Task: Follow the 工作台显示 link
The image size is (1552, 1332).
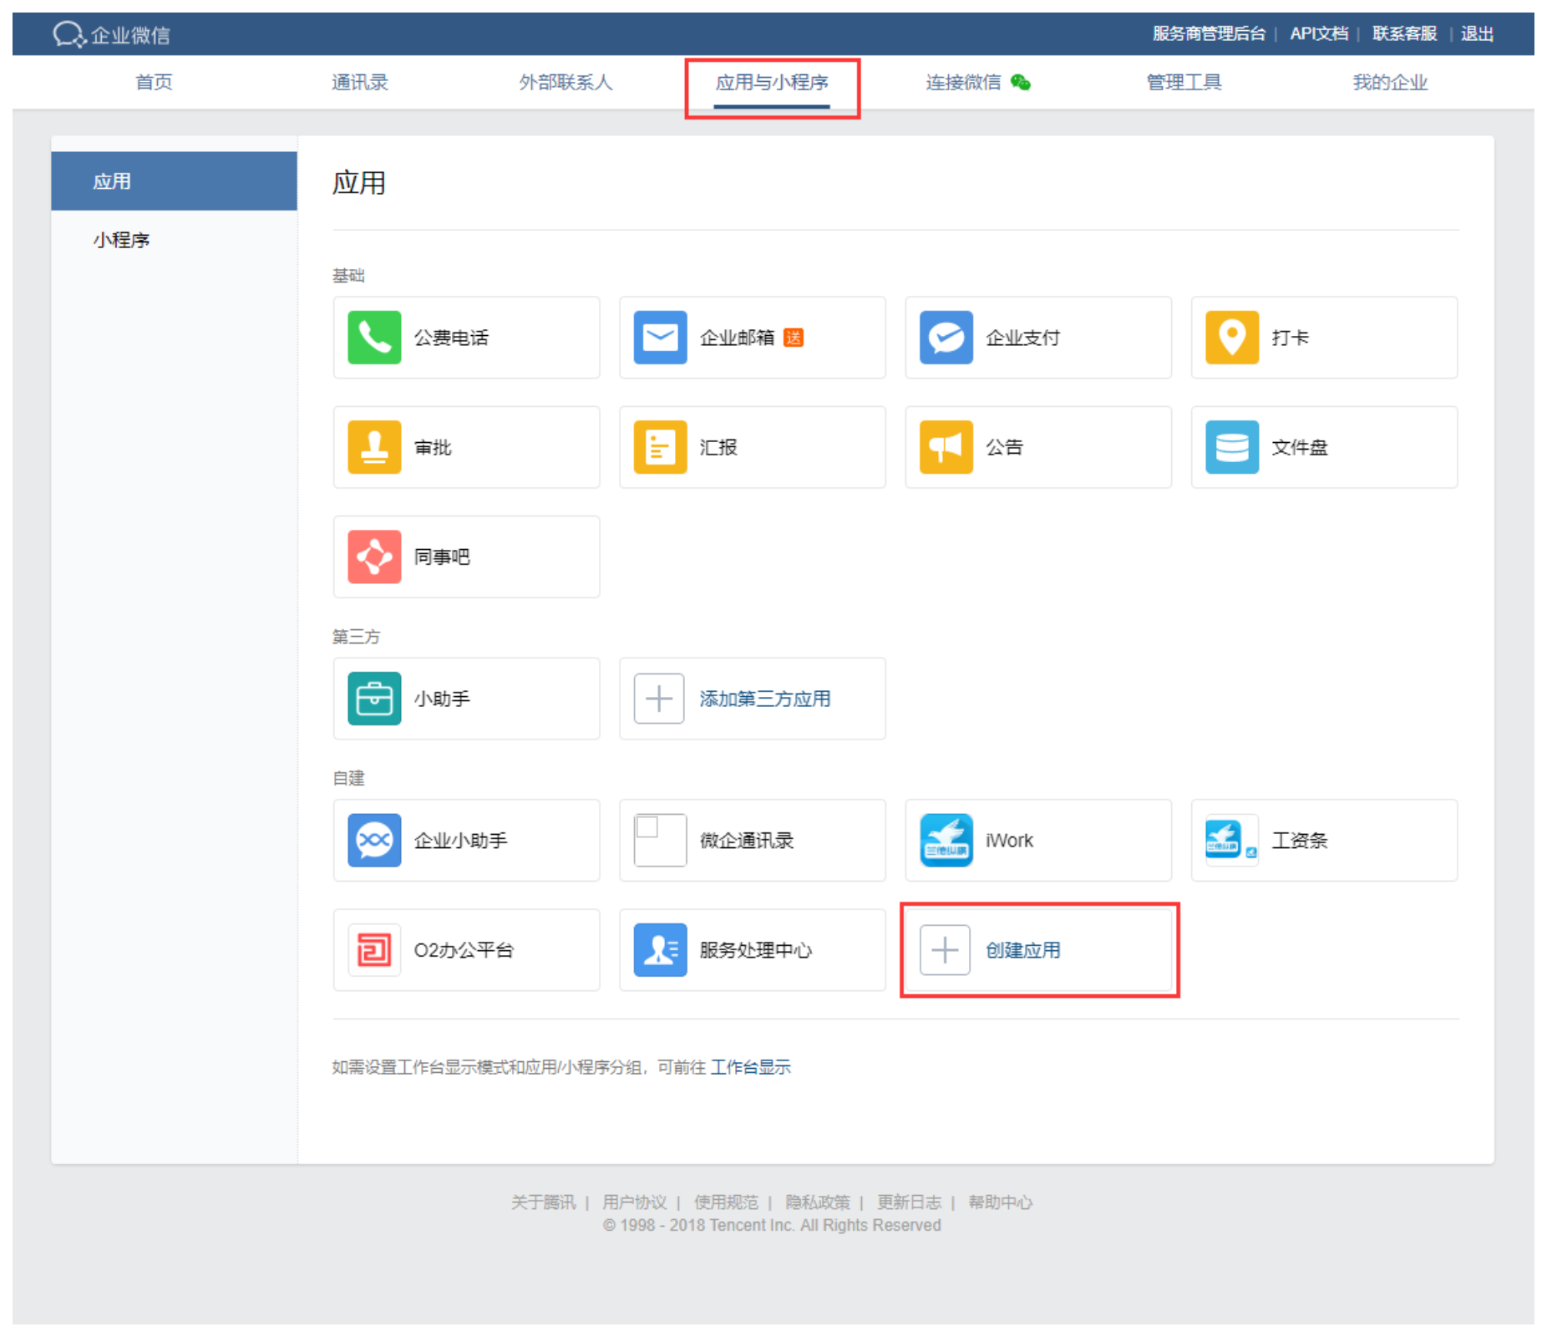Action: [x=750, y=1067]
